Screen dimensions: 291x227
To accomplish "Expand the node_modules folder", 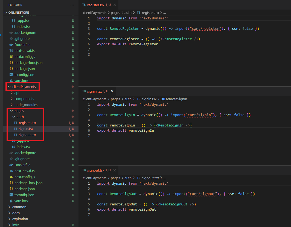I will pyautogui.click(x=26, y=105).
